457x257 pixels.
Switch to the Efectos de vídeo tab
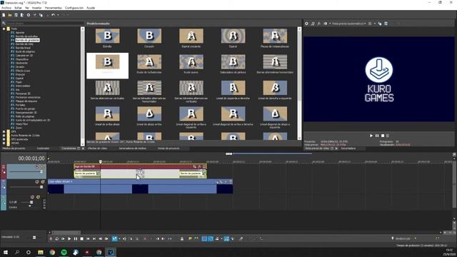(x=97, y=148)
